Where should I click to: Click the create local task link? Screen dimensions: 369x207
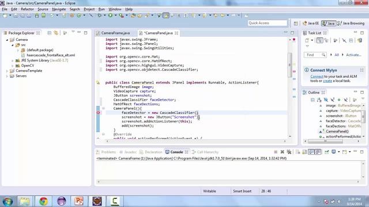tap(327, 81)
